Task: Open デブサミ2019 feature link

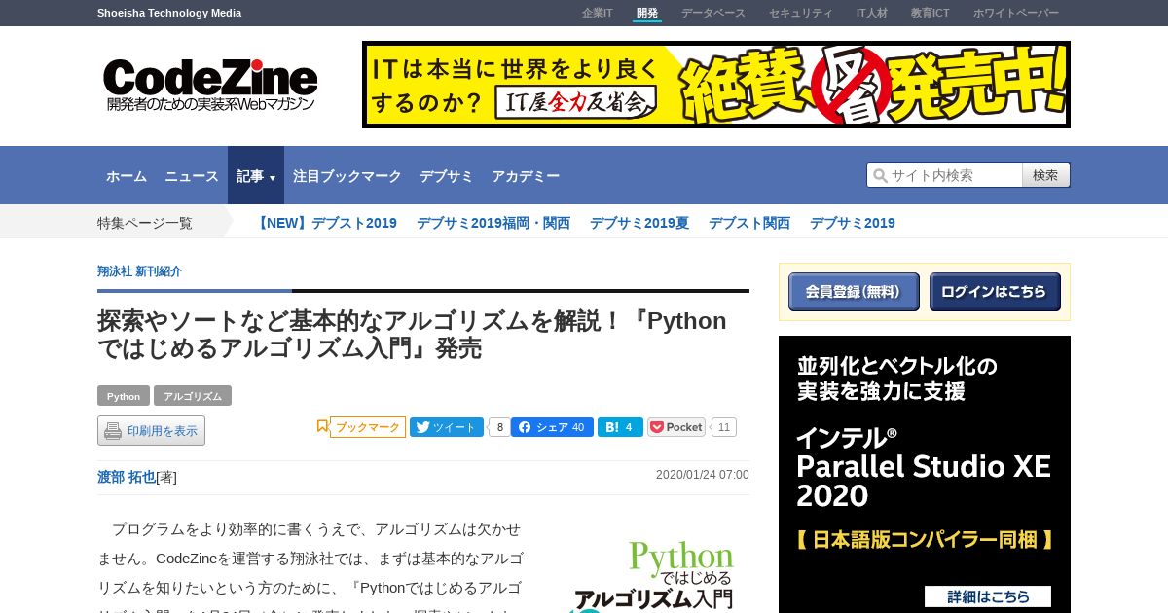Action: 853,223
